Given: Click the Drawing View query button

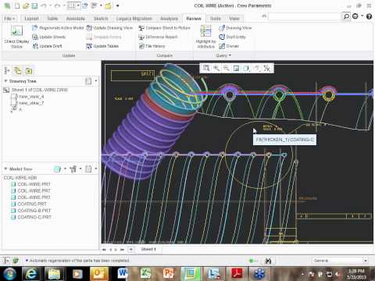Looking at the screenshot, I should click(x=235, y=28).
